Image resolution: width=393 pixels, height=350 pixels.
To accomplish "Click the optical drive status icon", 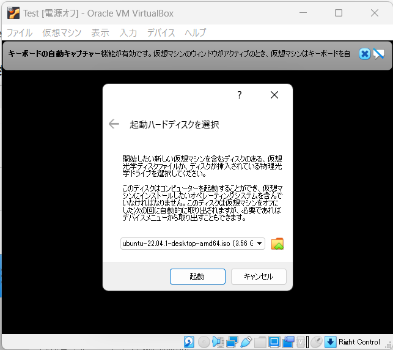I will pyautogui.click(x=204, y=342).
